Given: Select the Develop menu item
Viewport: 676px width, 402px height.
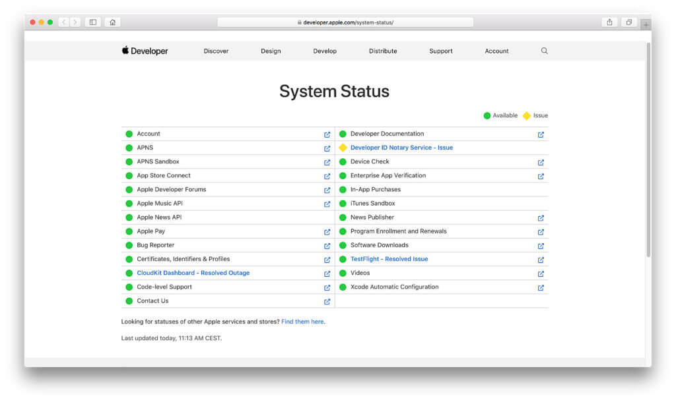Looking at the screenshot, I should tap(324, 51).
